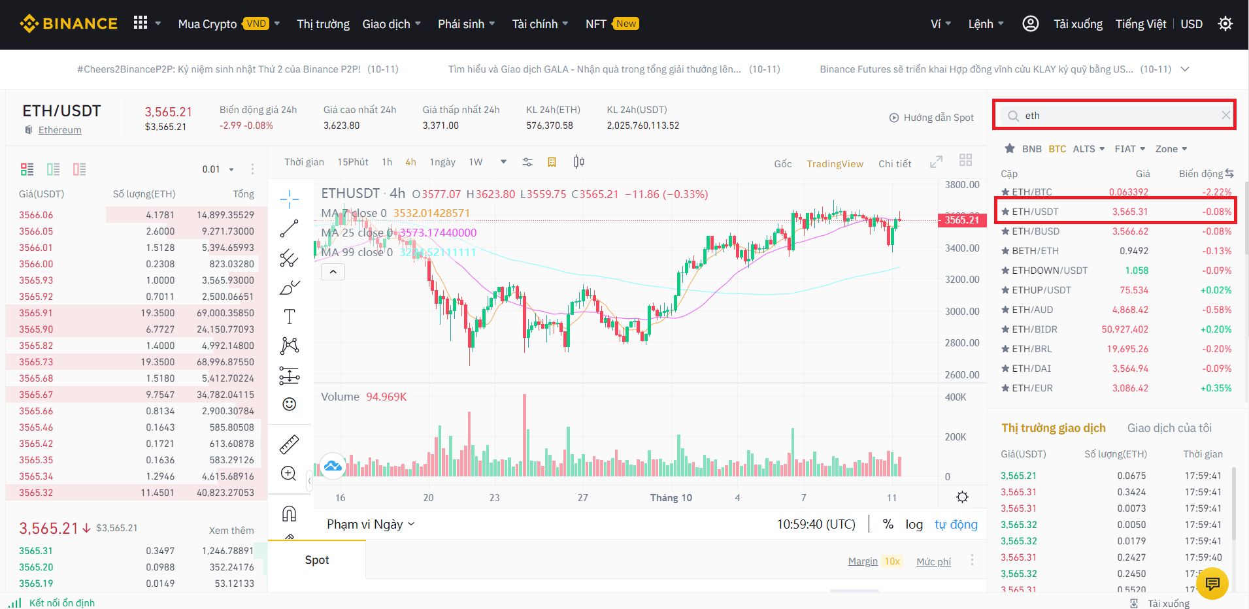Viewport: 1249px width, 609px height.
Task: Open the Thị trường menu item
Action: [324, 24]
